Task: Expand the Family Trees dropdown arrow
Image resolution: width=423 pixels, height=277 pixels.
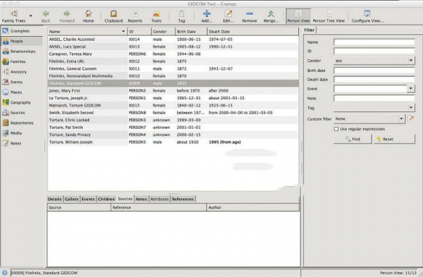Action: (31, 16)
